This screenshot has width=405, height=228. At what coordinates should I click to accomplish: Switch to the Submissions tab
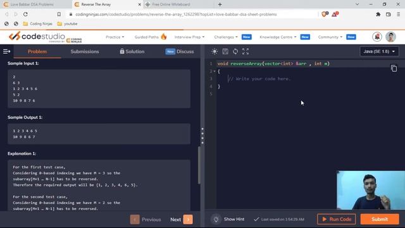click(x=85, y=51)
